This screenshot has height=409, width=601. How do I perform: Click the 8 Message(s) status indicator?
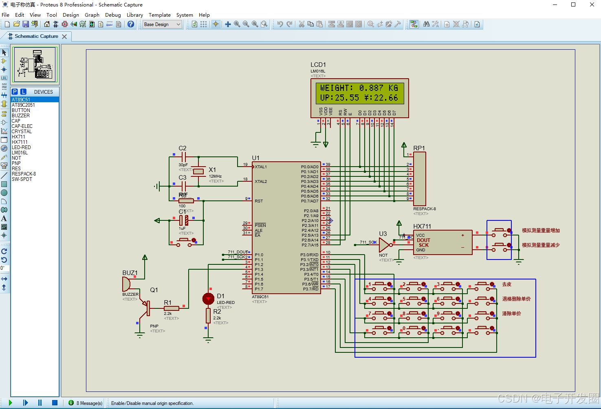coord(86,403)
